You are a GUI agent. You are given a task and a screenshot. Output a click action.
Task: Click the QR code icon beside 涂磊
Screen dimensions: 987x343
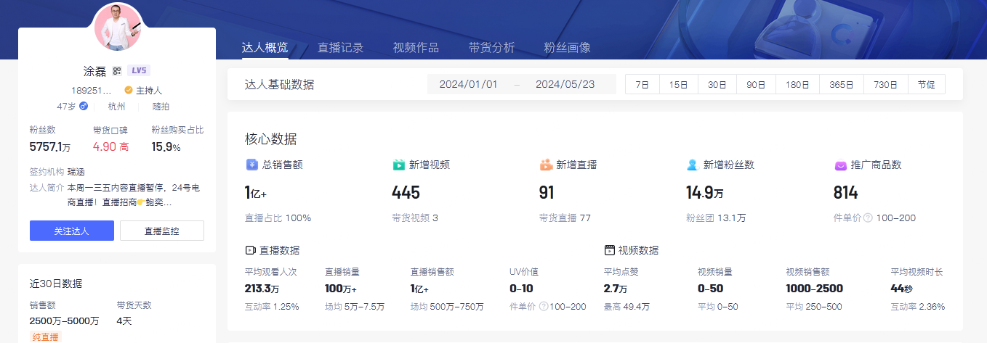coord(117,71)
